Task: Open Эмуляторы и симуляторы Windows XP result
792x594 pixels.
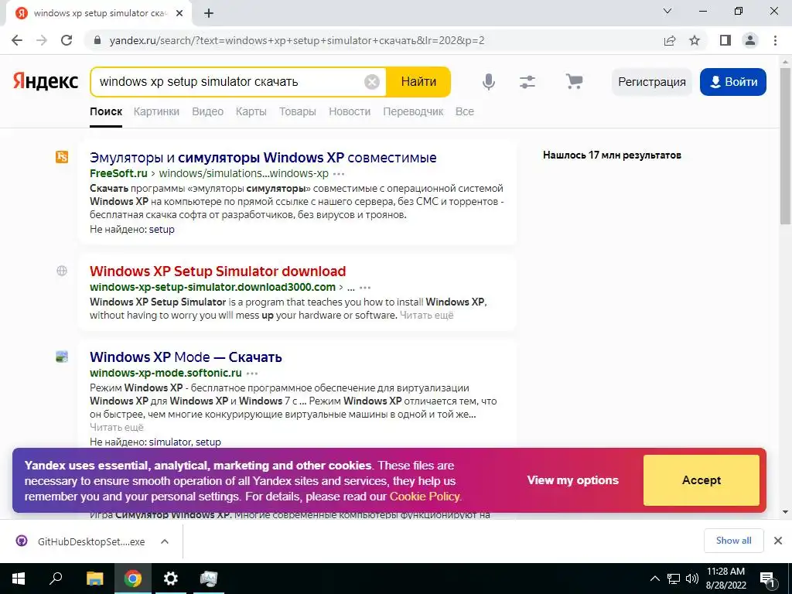Action: pos(263,158)
